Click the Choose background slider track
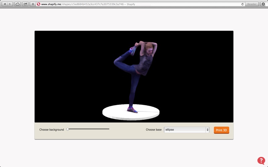Screen dimensions: 268x167 point(88,129)
